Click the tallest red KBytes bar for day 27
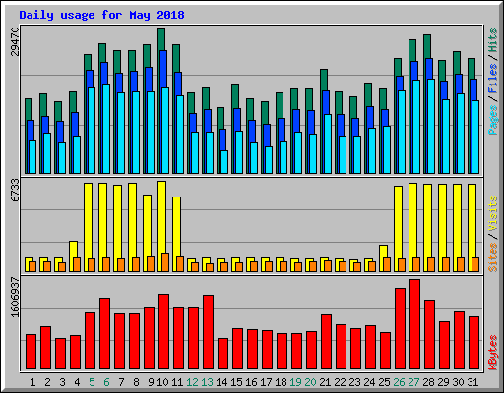The height and width of the screenshot is (393, 504). coord(414,324)
